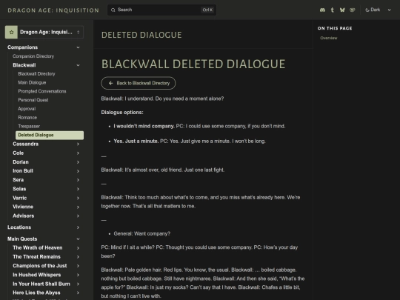Viewport: 400px width, 300px height.
Task: Open the Vivienne companion entry
Action: tap(23, 207)
